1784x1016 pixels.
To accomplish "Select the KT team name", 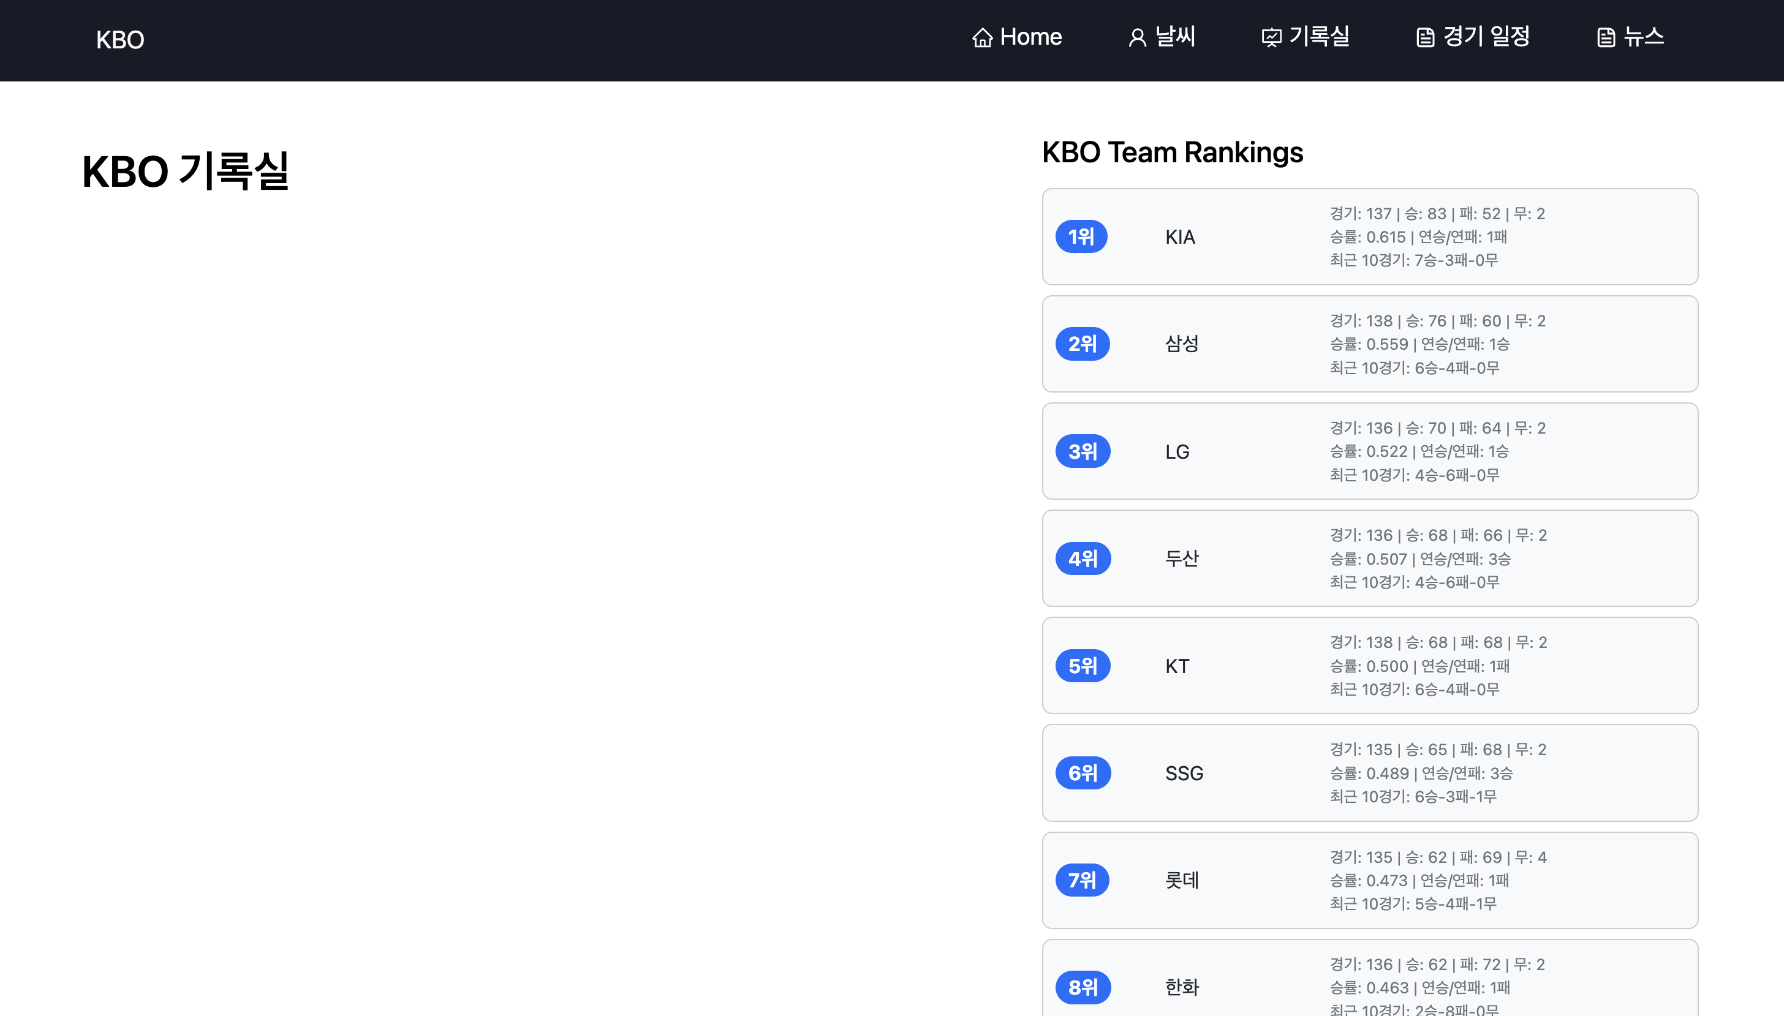I will [1177, 666].
